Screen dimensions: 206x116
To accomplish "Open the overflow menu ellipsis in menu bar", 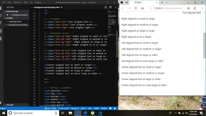I will click(45, 2).
